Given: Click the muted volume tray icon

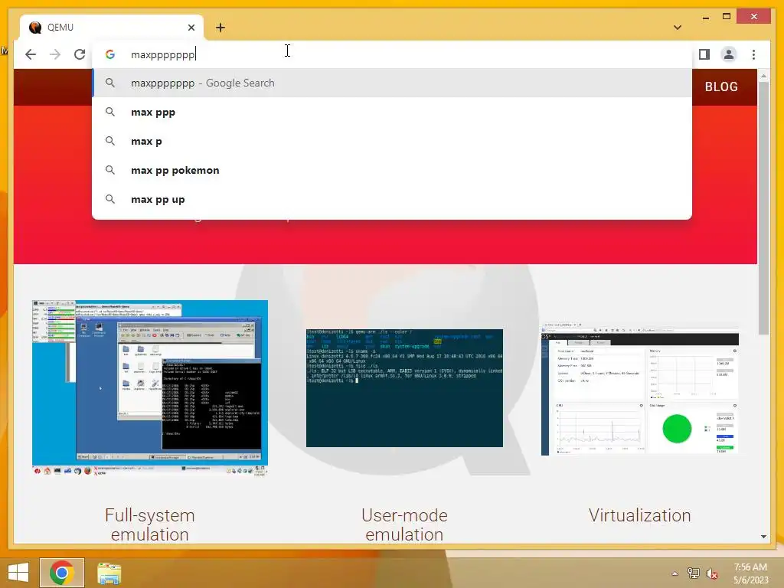Looking at the screenshot, I should [711, 573].
